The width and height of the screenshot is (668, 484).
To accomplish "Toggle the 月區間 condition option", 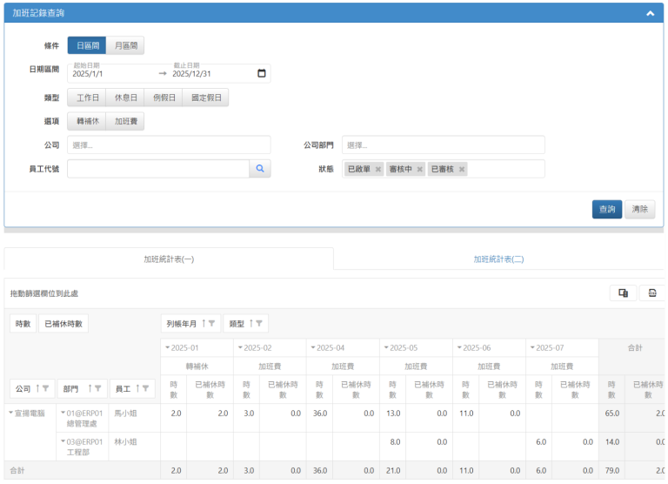I will (x=124, y=45).
